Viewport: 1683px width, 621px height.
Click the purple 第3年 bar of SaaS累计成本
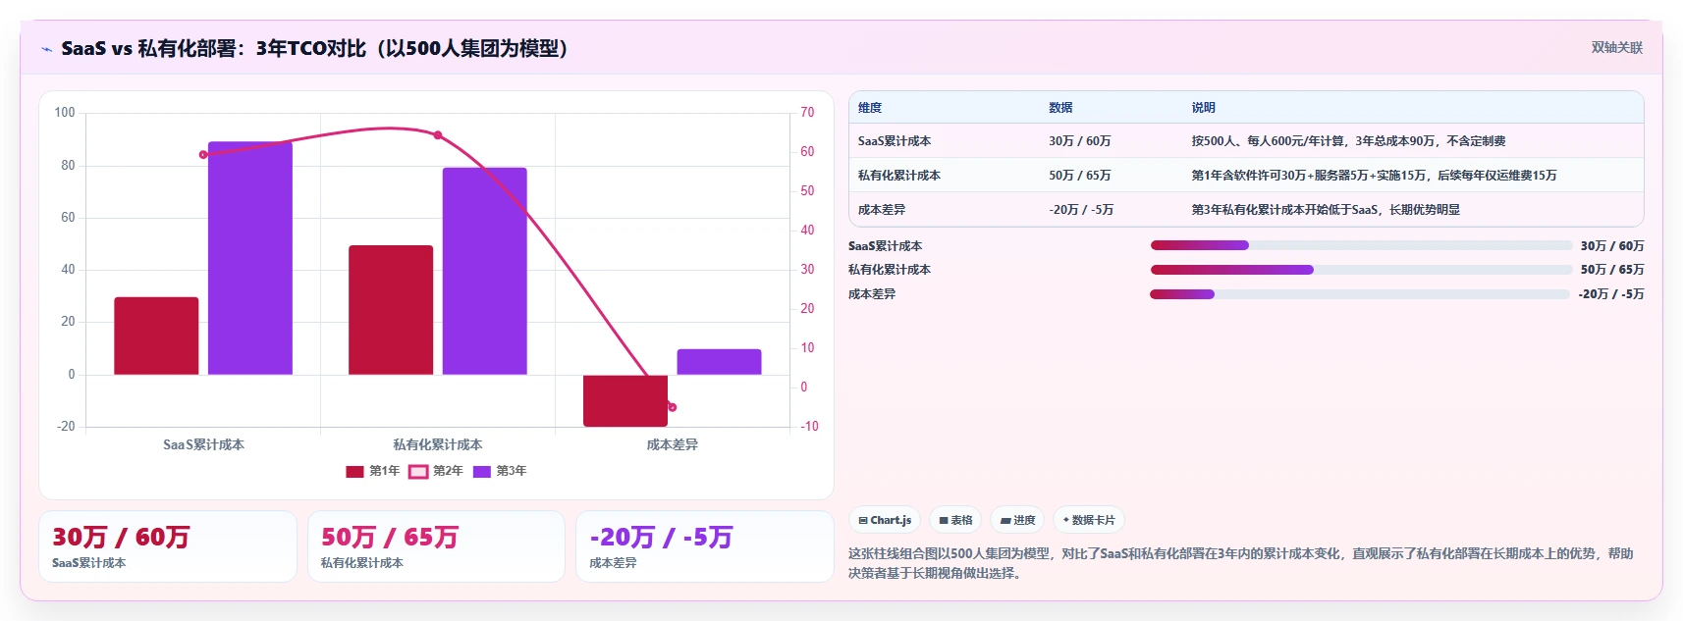pyautogui.click(x=250, y=258)
